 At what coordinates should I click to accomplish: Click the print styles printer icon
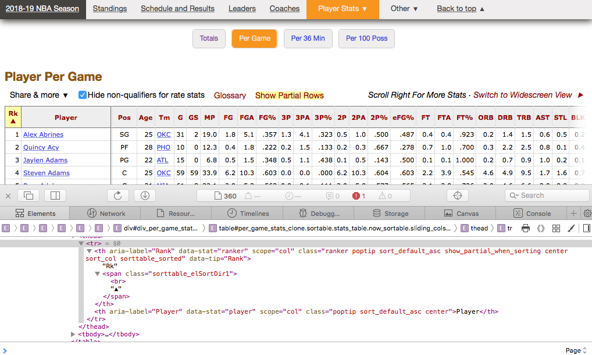pyautogui.click(x=526, y=228)
